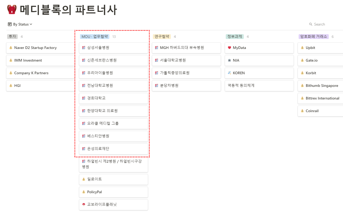
Task: Click the hospital icon on 전남대학교병원
Action: 84,86
